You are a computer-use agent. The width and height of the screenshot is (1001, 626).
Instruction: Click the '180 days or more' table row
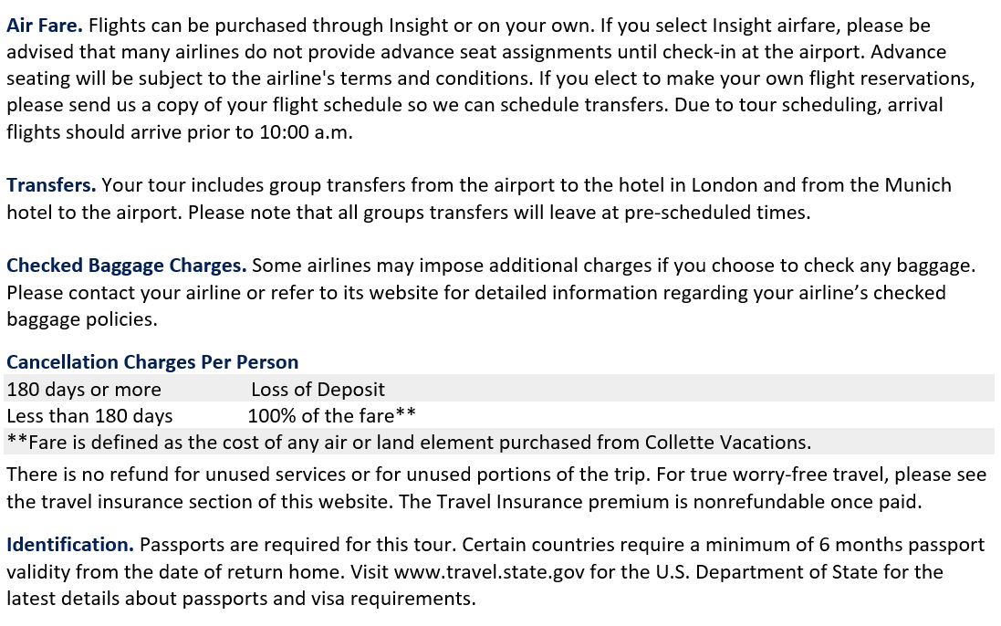[x=499, y=389]
